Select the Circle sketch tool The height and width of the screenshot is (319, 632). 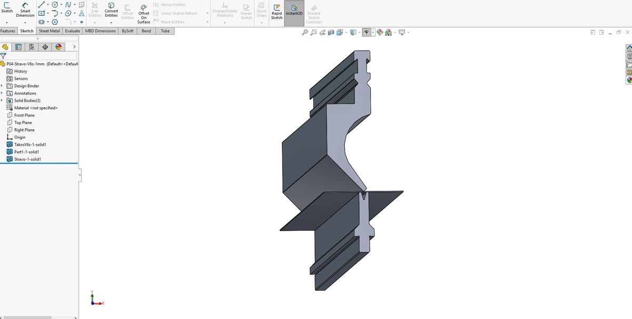click(x=55, y=4)
